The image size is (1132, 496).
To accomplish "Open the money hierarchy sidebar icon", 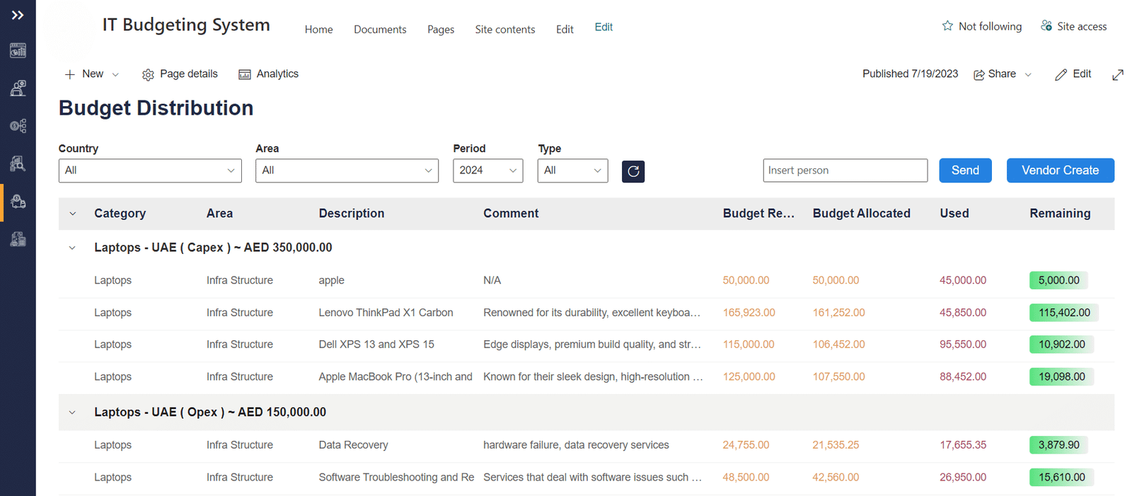I will (x=18, y=126).
